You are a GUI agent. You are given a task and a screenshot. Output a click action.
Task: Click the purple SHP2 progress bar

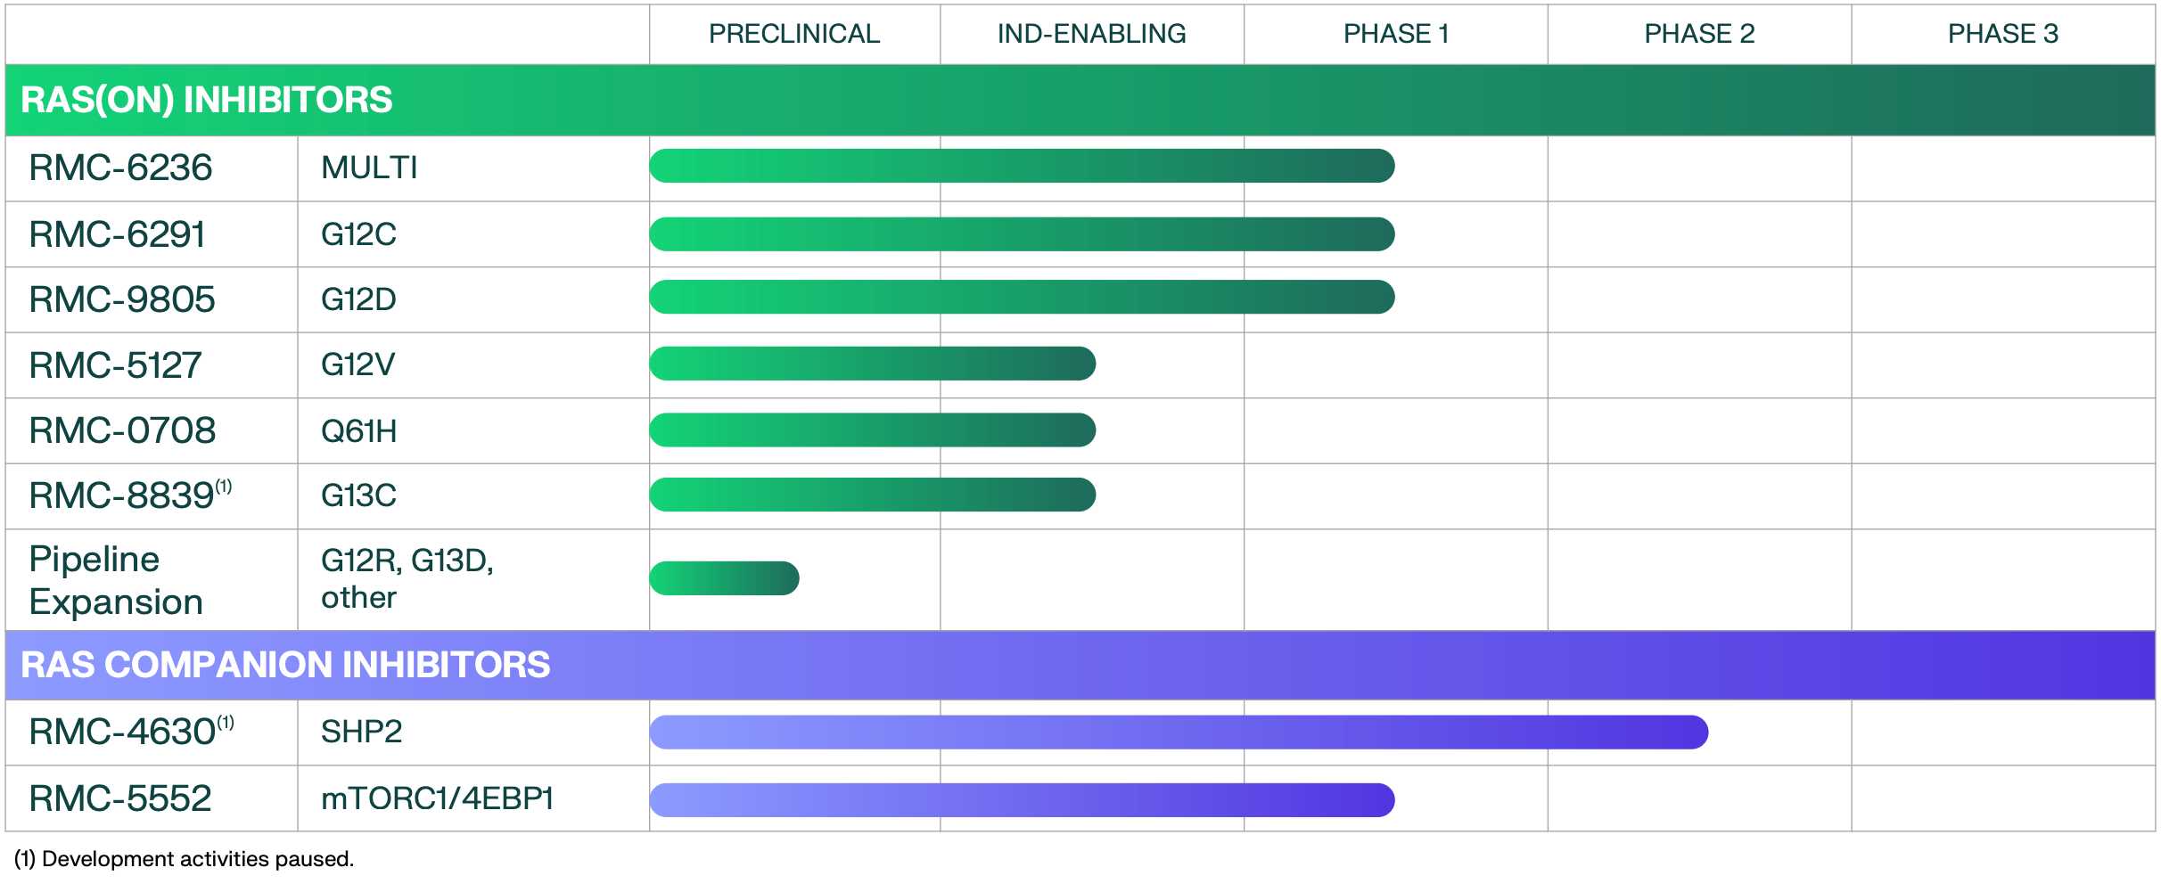point(1178,732)
